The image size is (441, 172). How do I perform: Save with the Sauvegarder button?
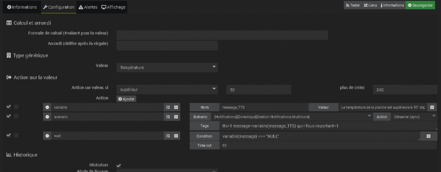coord(420,5)
